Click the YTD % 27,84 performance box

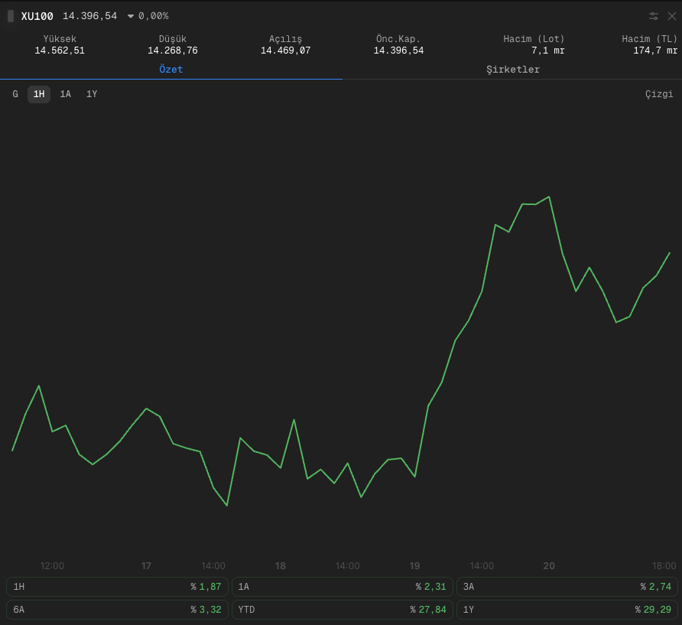tap(343, 610)
